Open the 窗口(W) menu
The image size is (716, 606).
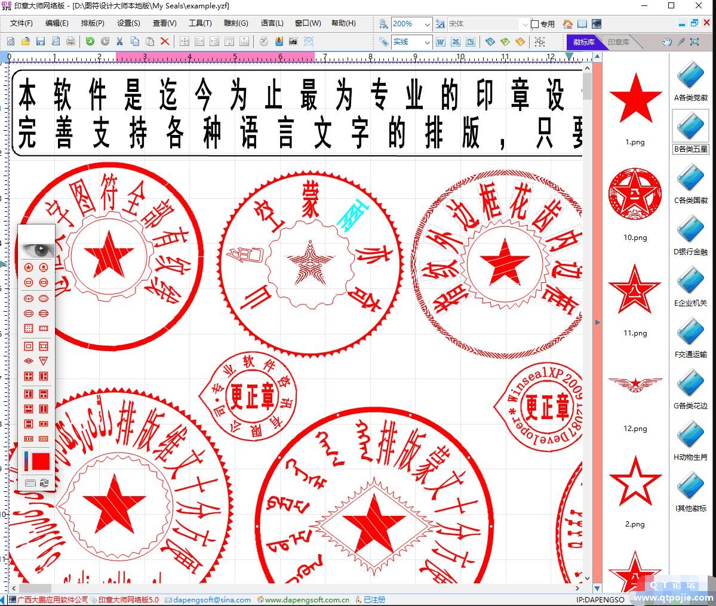308,23
